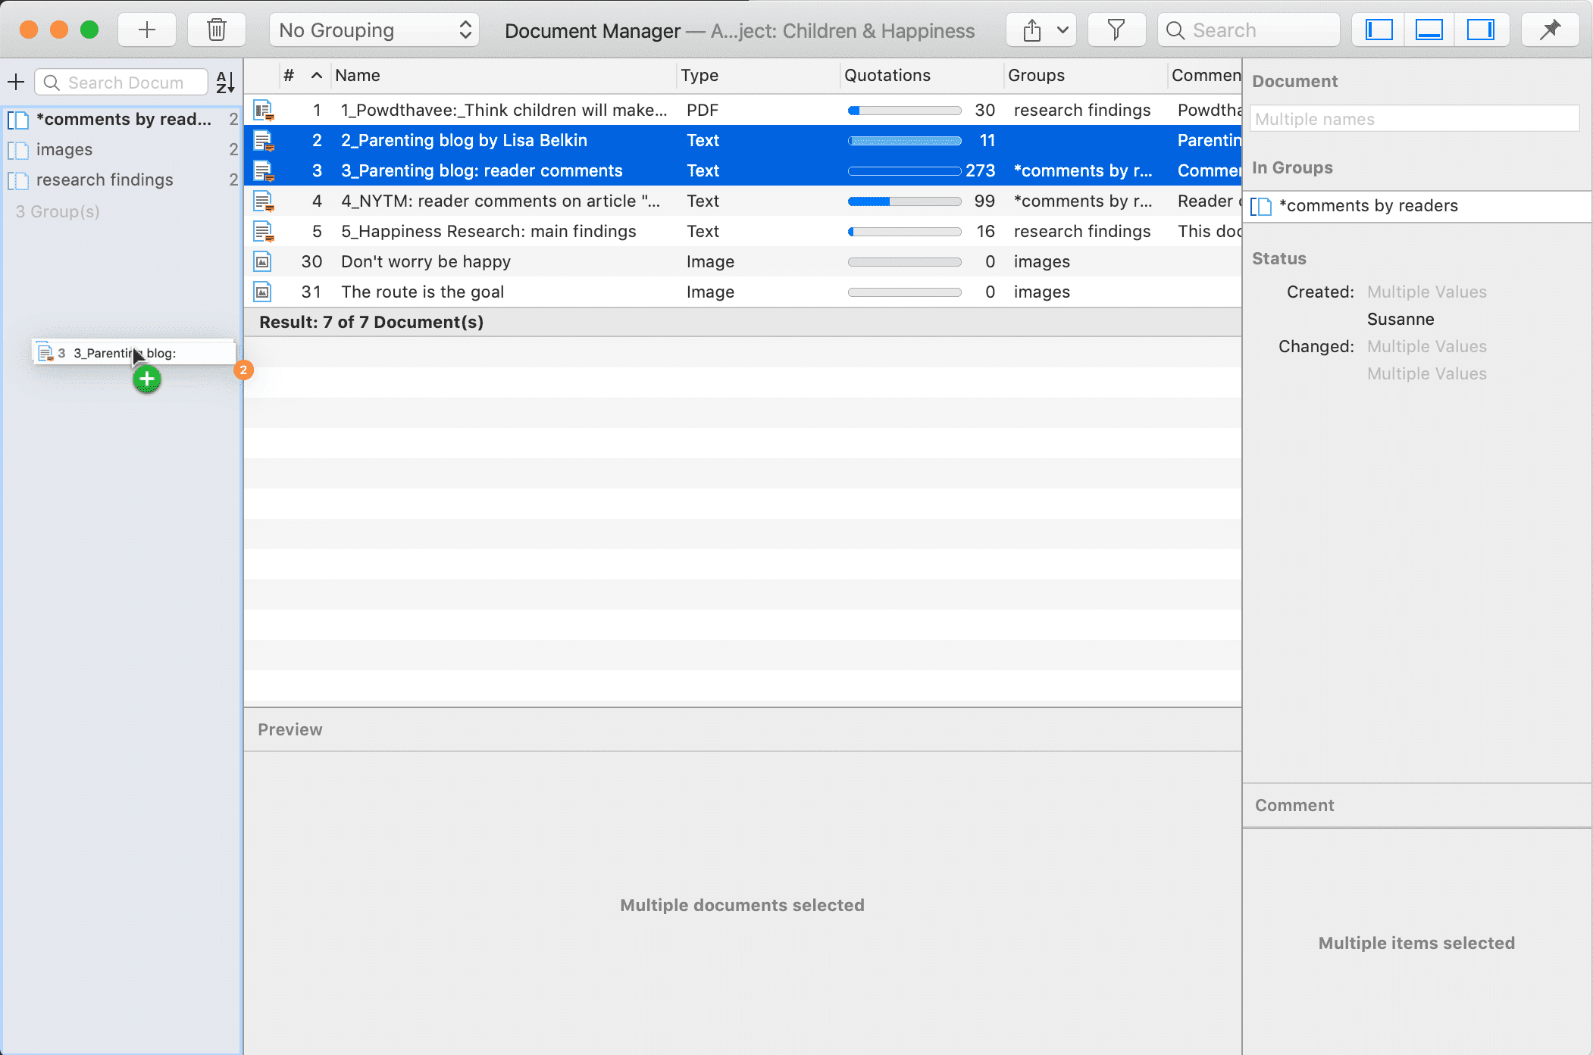
Task: Click the sort ascending arrow in header
Action: (x=317, y=75)
